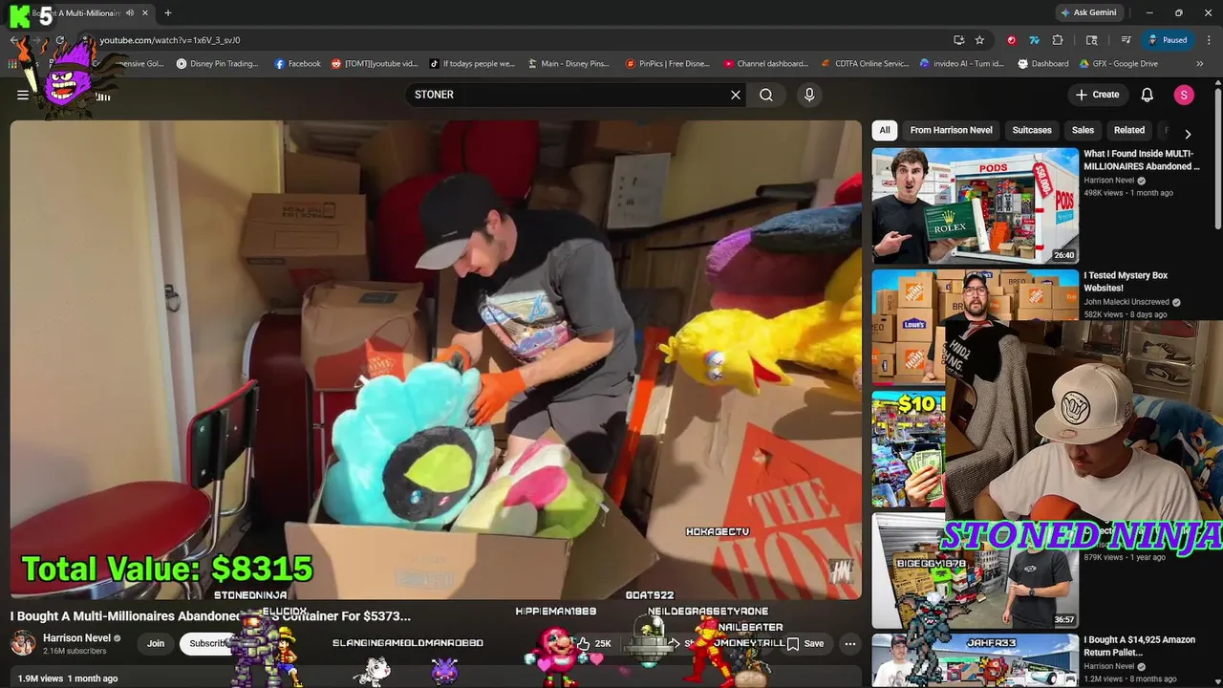This screenshot has height=688, width=1223.
Task: Open Chrome profile Paused button
Action: (1168, 40)
